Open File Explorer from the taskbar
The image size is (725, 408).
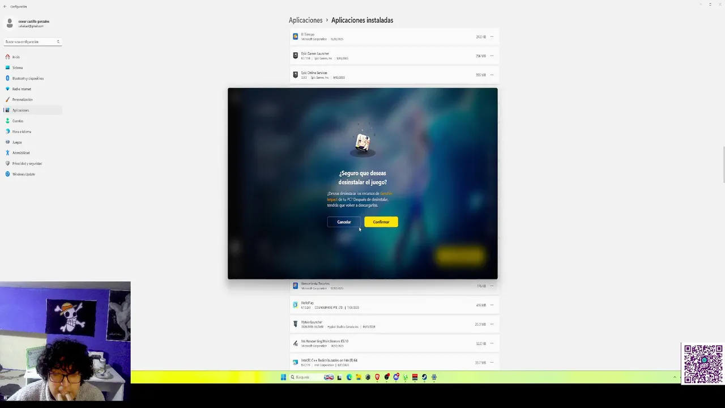pos(359,377)
